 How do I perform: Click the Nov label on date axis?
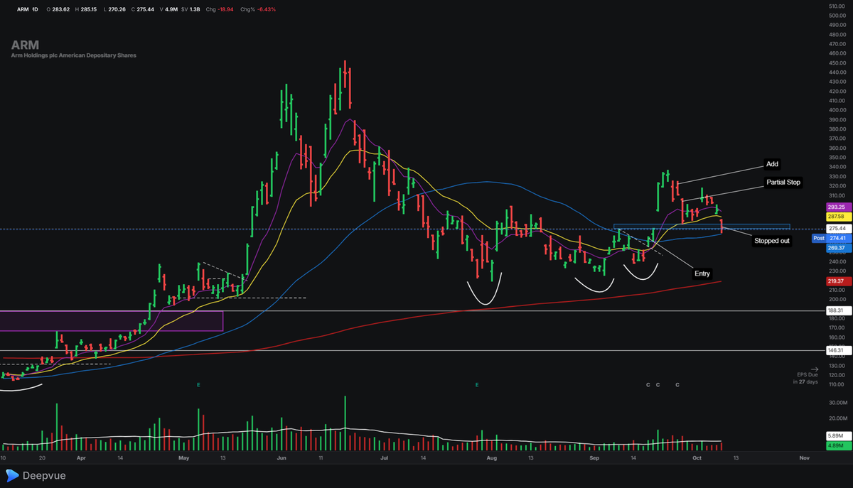point(804,459)
